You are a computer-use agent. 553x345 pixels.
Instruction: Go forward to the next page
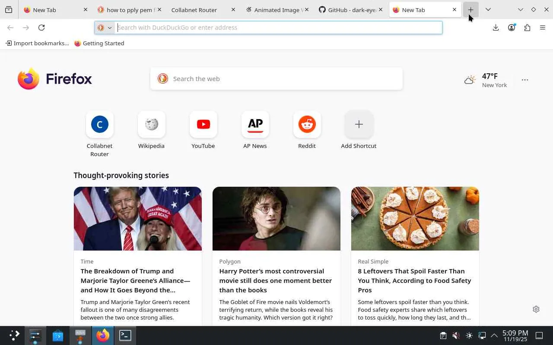pyautogui.click(x=26, y=28)
